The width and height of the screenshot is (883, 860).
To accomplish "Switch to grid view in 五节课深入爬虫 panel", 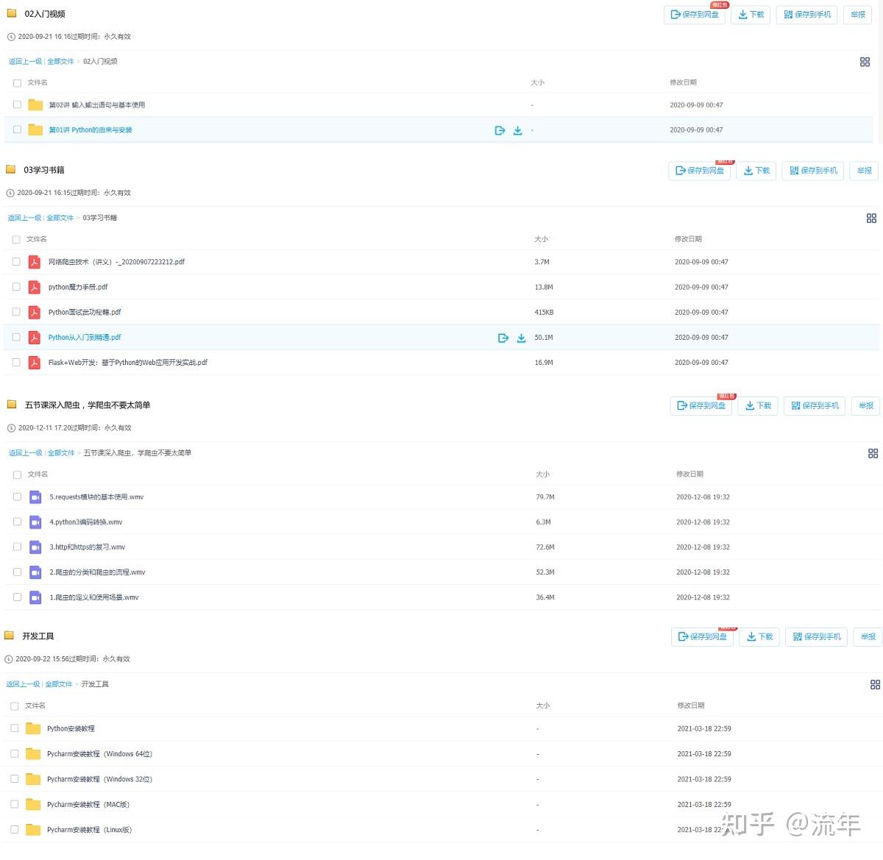I will 873,454.
